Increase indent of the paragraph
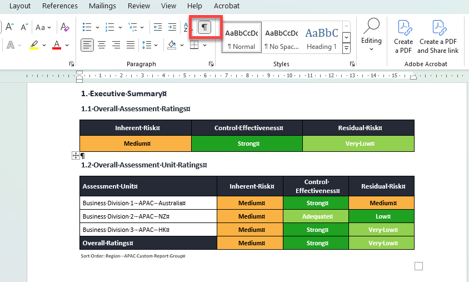469x282 pixels. pos(172,27)
